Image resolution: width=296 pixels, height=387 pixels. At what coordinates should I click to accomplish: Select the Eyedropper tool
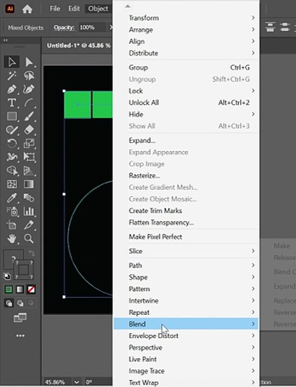point(12,198)
